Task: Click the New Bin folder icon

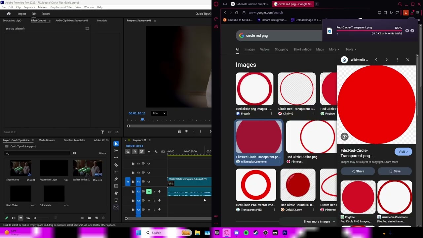Action: pyautogui.click(x=89, y=218)
